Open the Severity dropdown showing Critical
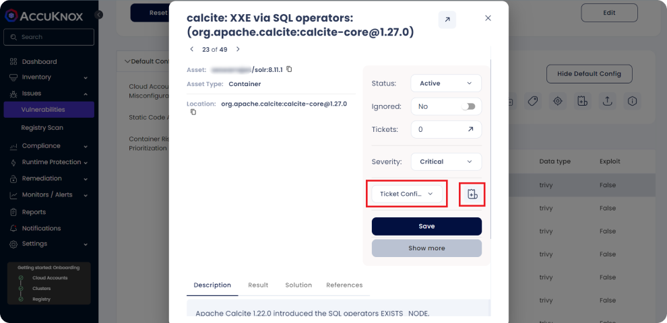The width and height of the screenshot is (667, 323). (445, 161)
